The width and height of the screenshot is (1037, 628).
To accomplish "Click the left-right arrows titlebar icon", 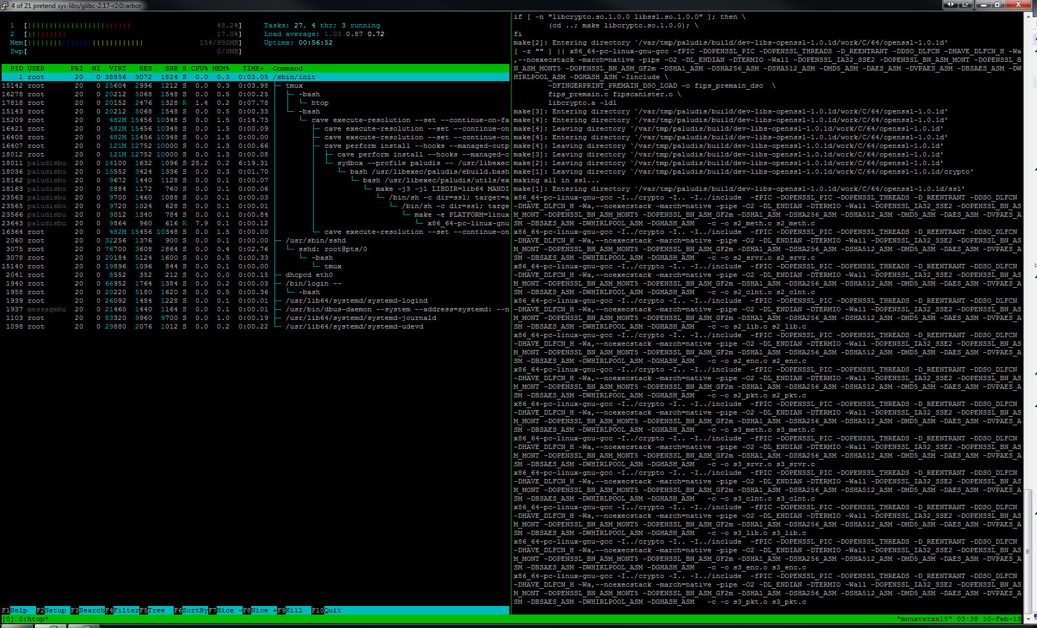I will 950,4.
